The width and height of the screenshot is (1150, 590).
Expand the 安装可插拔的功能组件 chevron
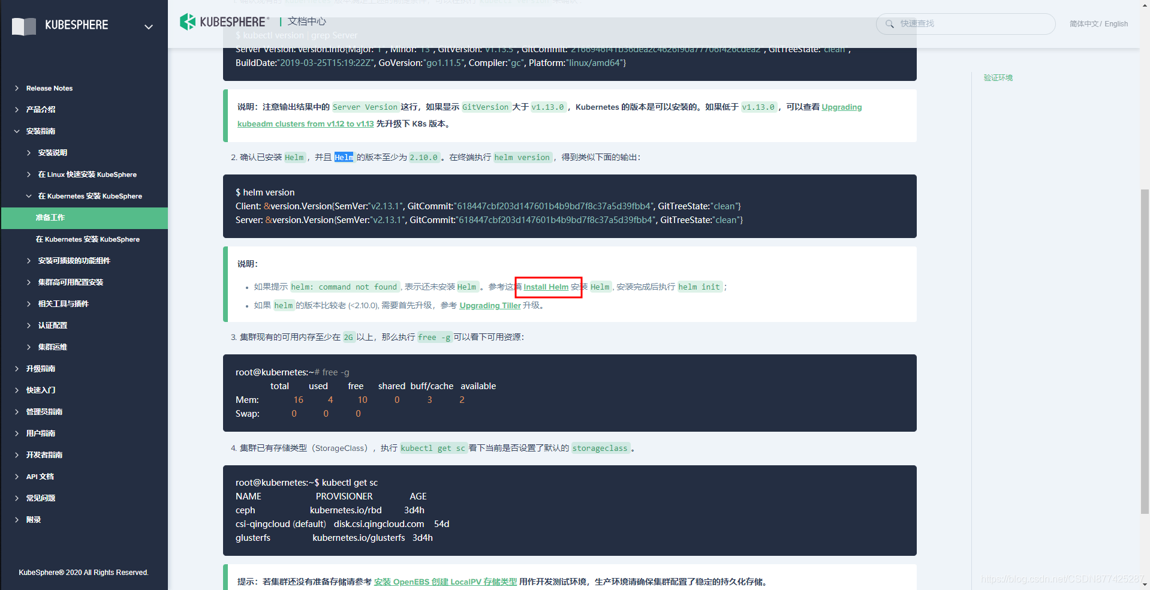(29, 261)
